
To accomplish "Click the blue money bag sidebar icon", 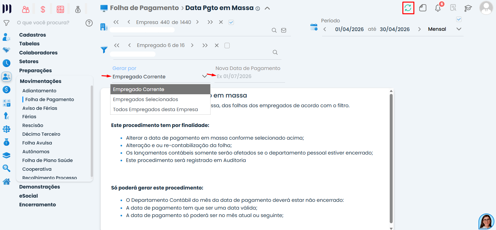I will point(6,142).
